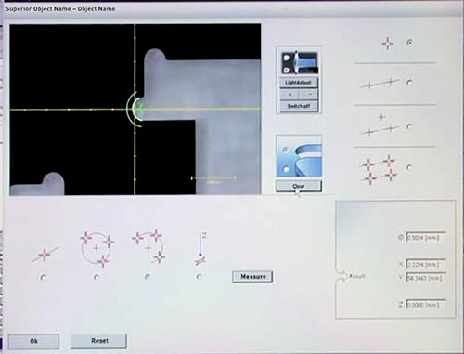The height and width of the screenshot is (354, 464).
Task: Select the radio under point-on-line icon
Action: [x=43, y=278]
